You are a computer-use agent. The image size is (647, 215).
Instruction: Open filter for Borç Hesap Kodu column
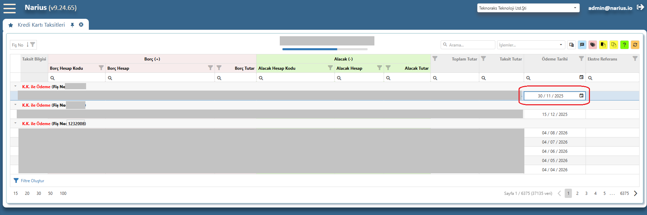tap(101, 68)
